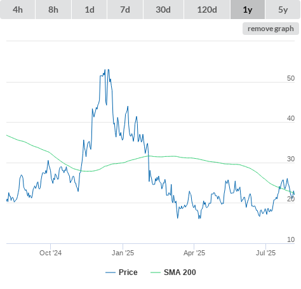This screenshot has height=289, width=301.
Task: Switch to the 5y time range
Action: point(283,10)
